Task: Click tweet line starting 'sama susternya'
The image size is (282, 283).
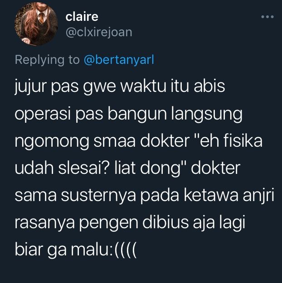Action: point(145,195)
